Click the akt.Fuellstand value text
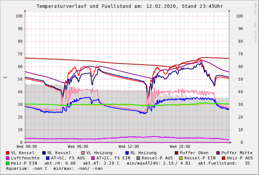The width and height of the screenshot is (259, 175). pos(247,163)
